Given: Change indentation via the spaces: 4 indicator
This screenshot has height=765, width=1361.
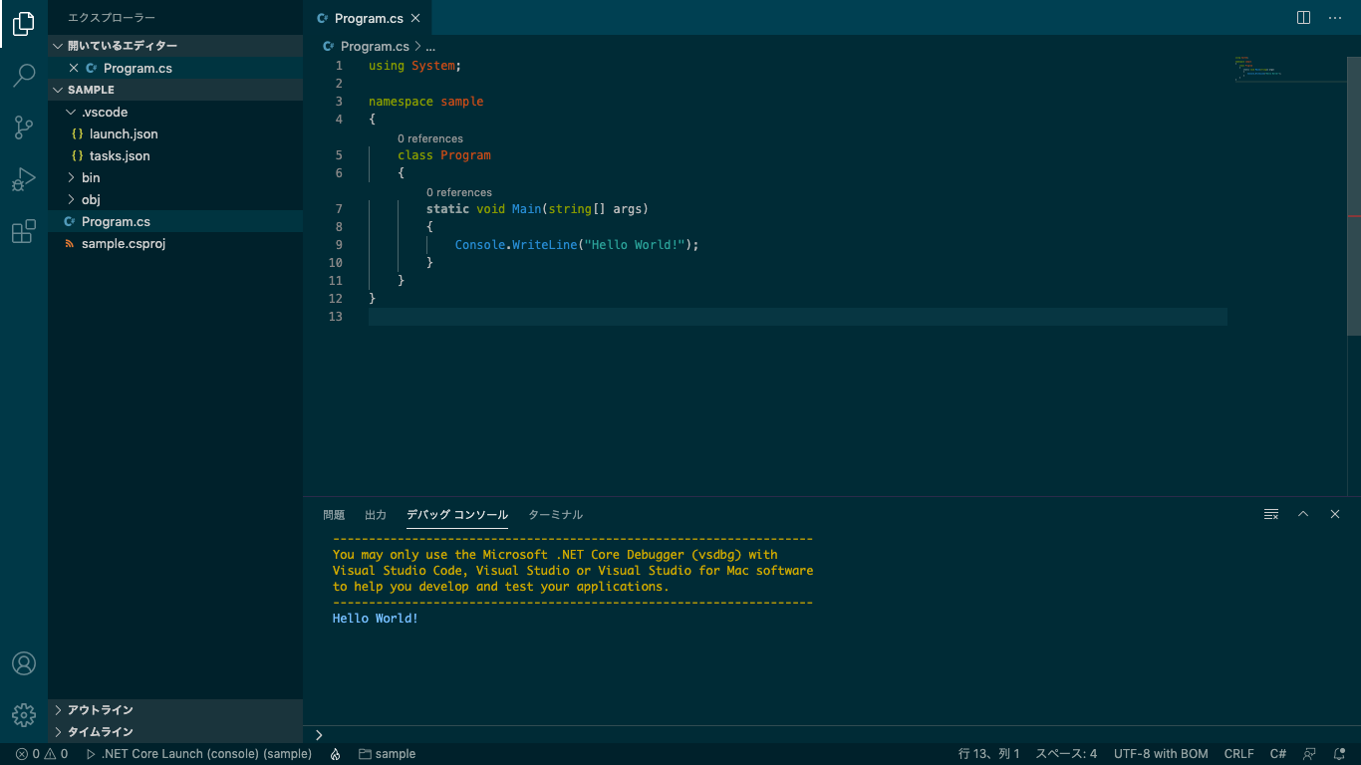Looking at the screenshot, I should point(1066,754).
